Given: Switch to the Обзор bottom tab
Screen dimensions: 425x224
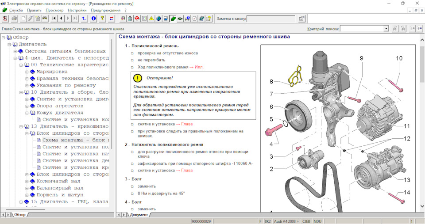Looking at the screenshot, I should pos(20,215).
